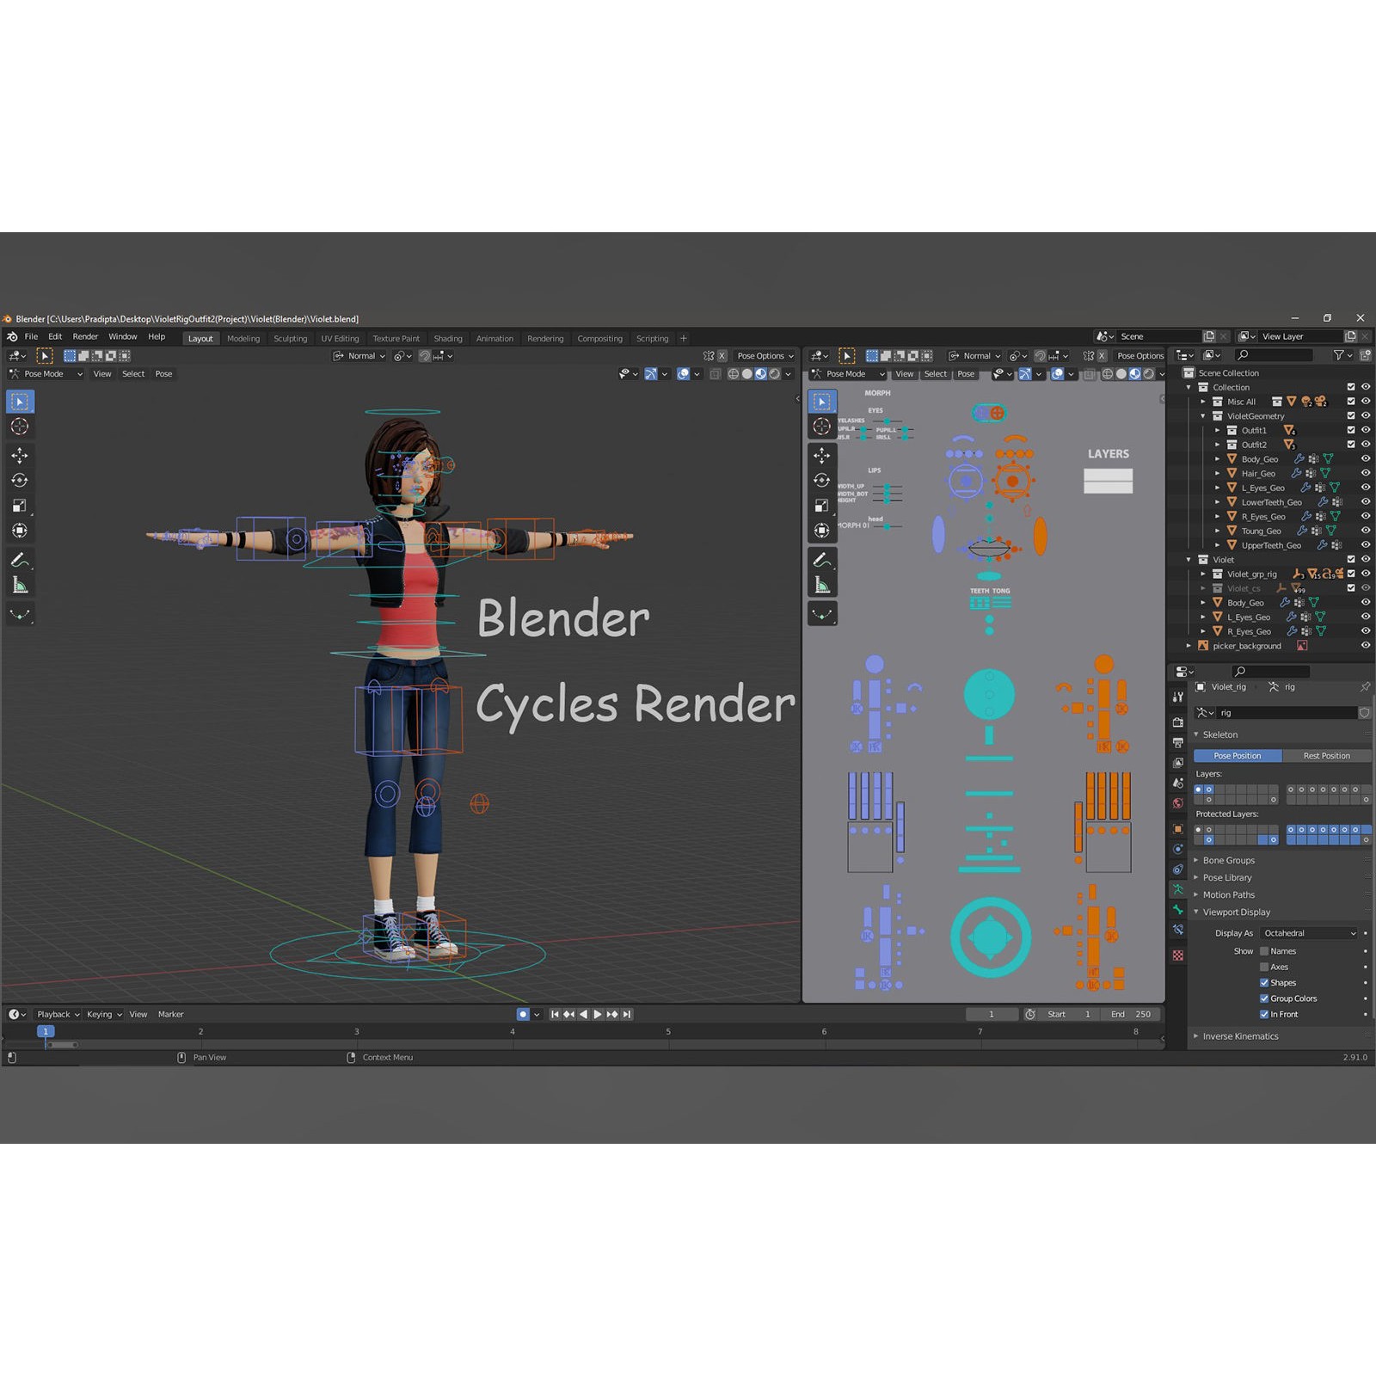1376x1376 pixels.
Task: Click the outliner search field
Action: point(1274,355)
